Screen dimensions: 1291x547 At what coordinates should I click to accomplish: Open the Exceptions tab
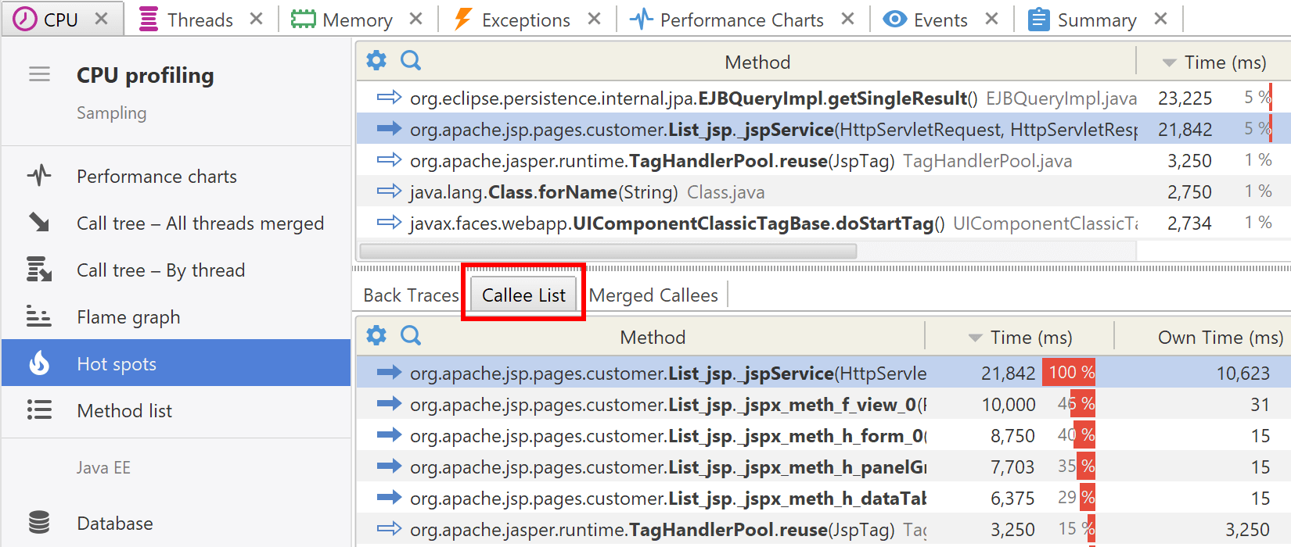[x=526, y=20]
